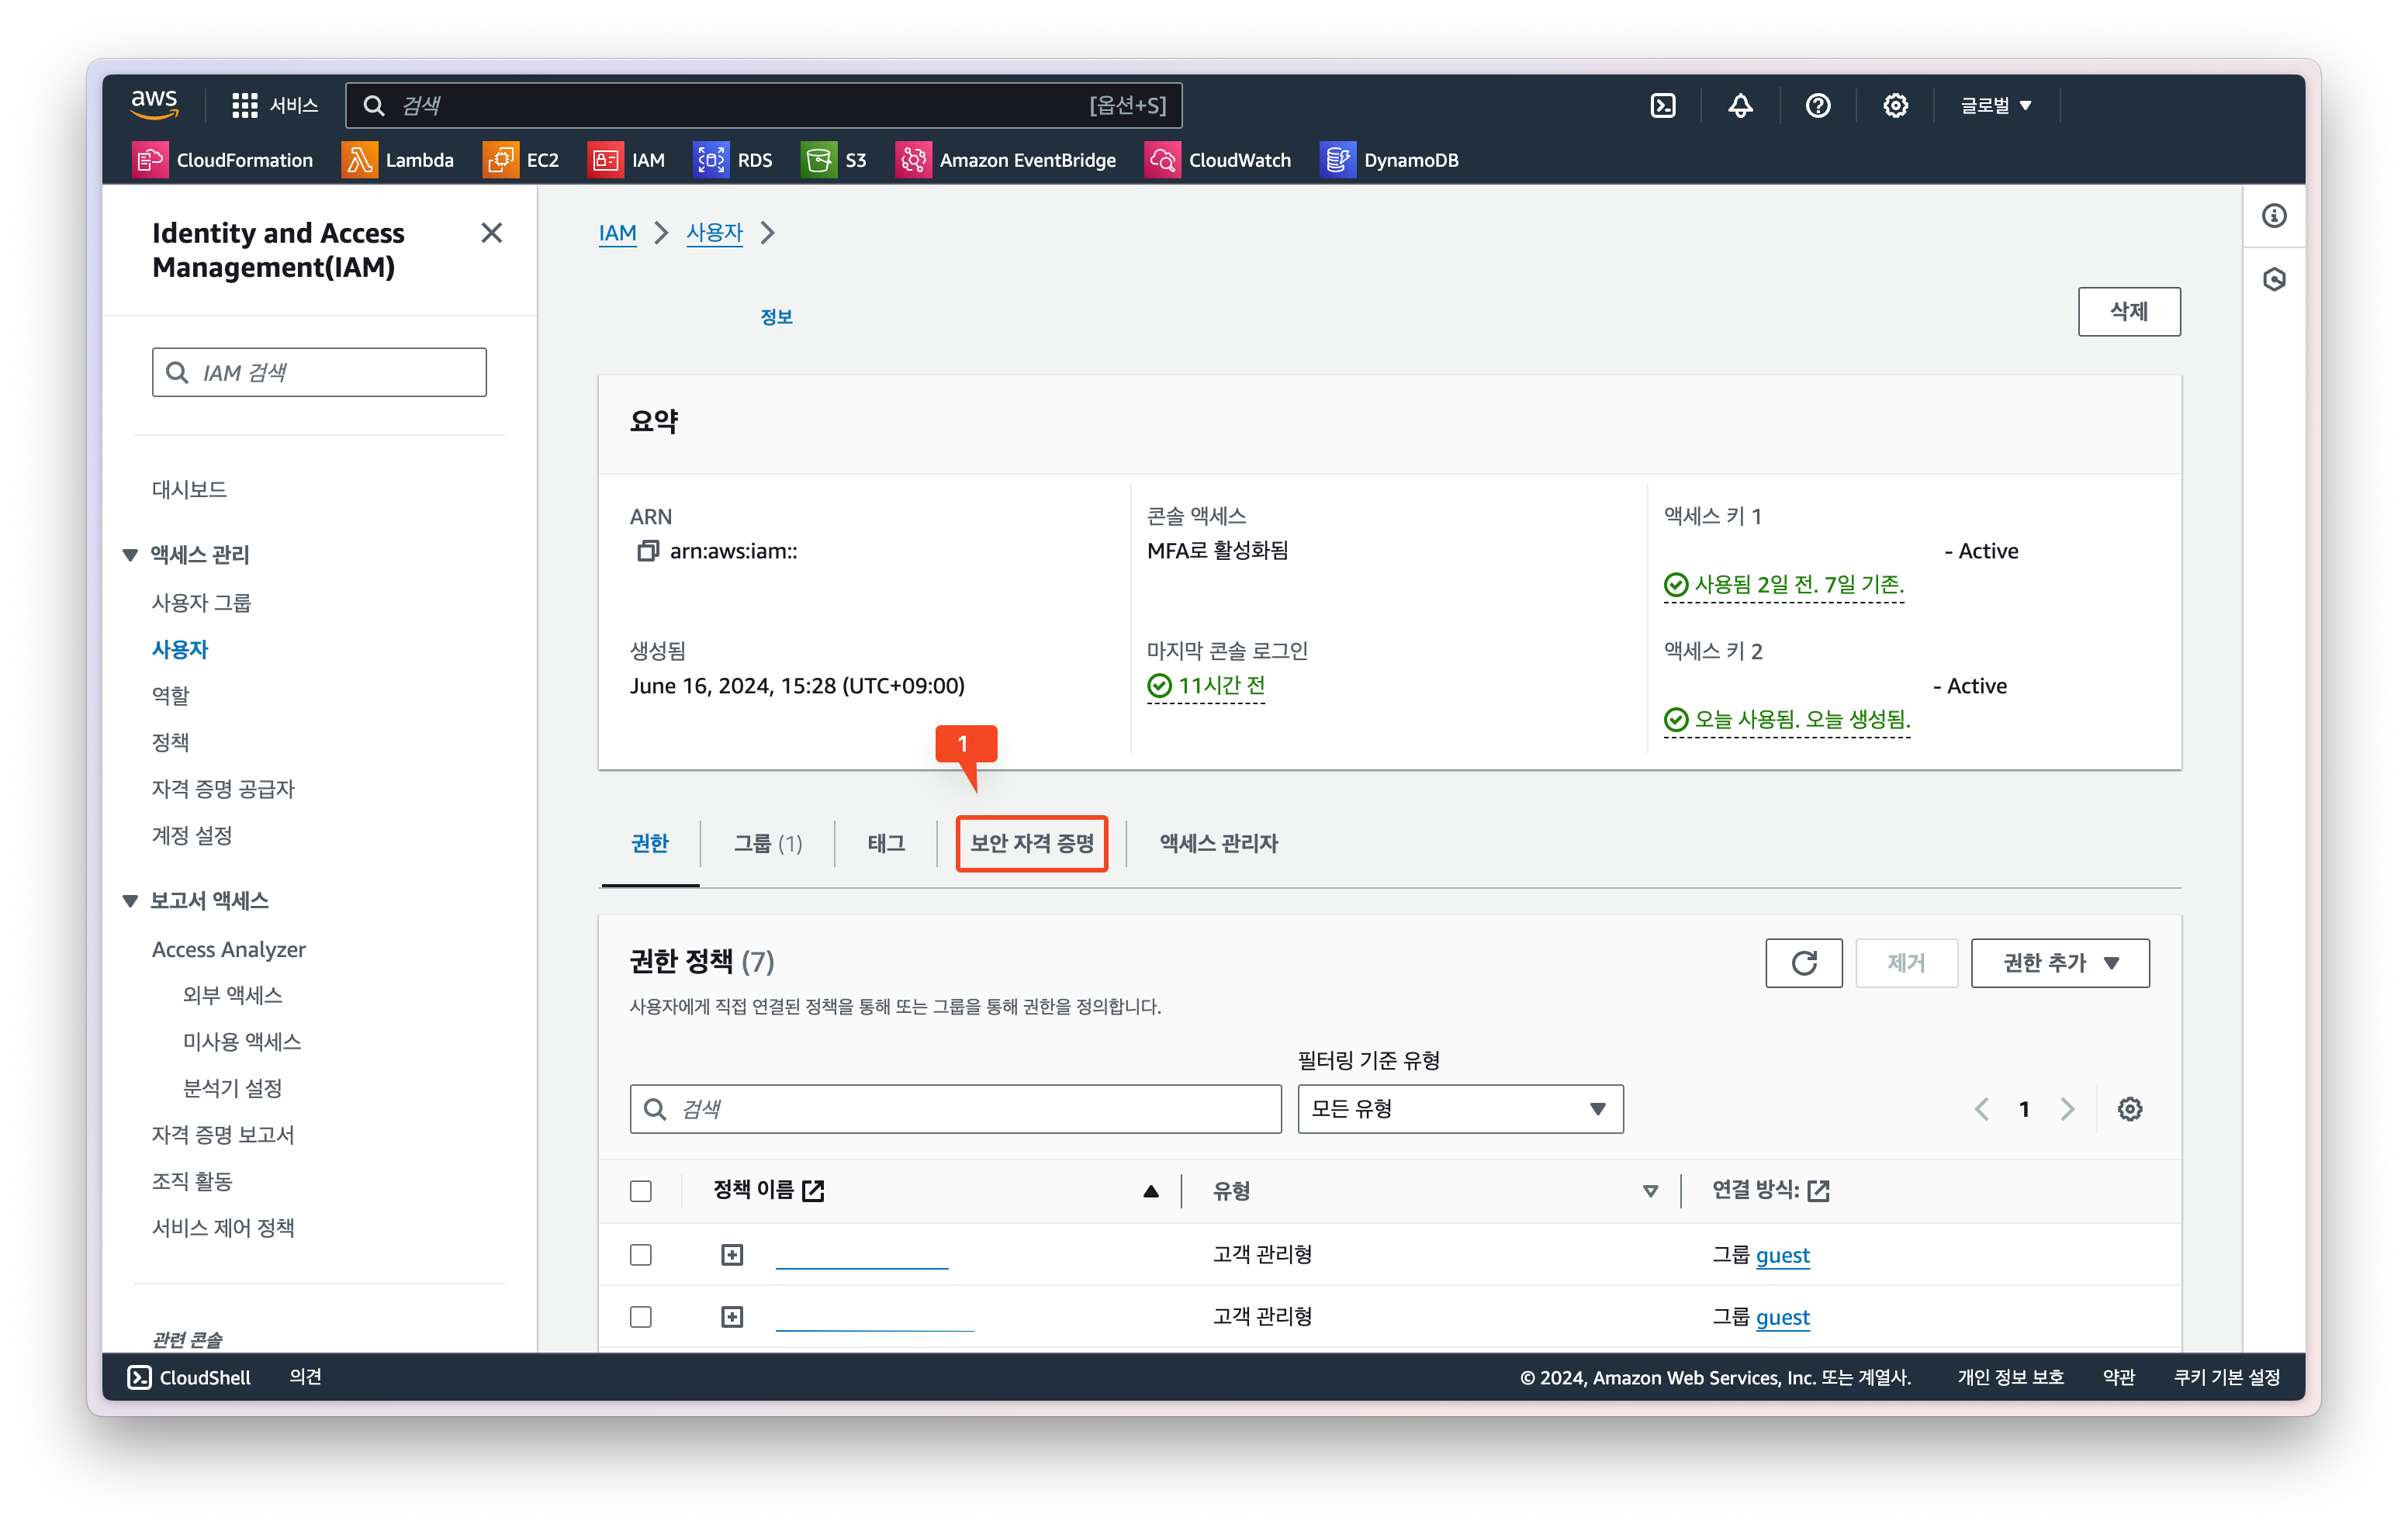Collapse the 보고서 액세스 section
This screenshot has height=1531, width=2408.
pos(130,901)
